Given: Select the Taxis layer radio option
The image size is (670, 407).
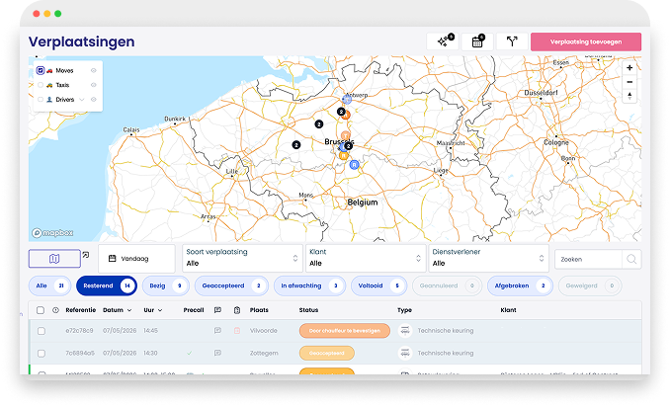Looking at the screenshot, I should [x=41, y=85].
